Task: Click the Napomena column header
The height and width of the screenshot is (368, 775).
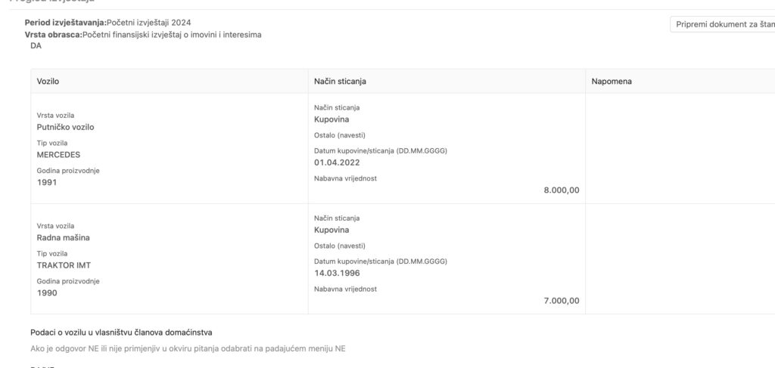Action: click(x=611, y=81)
